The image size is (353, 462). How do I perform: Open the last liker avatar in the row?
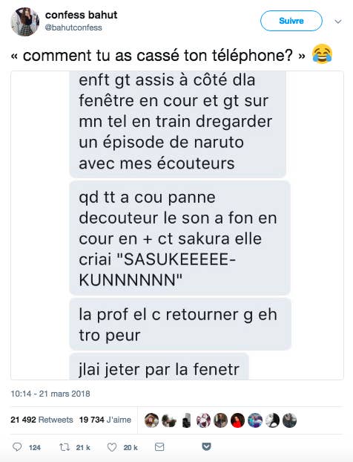tap(289, 420)
